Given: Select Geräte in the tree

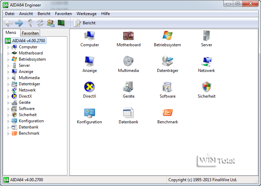Looking at the screenshot, I should (x=25, y=102).
